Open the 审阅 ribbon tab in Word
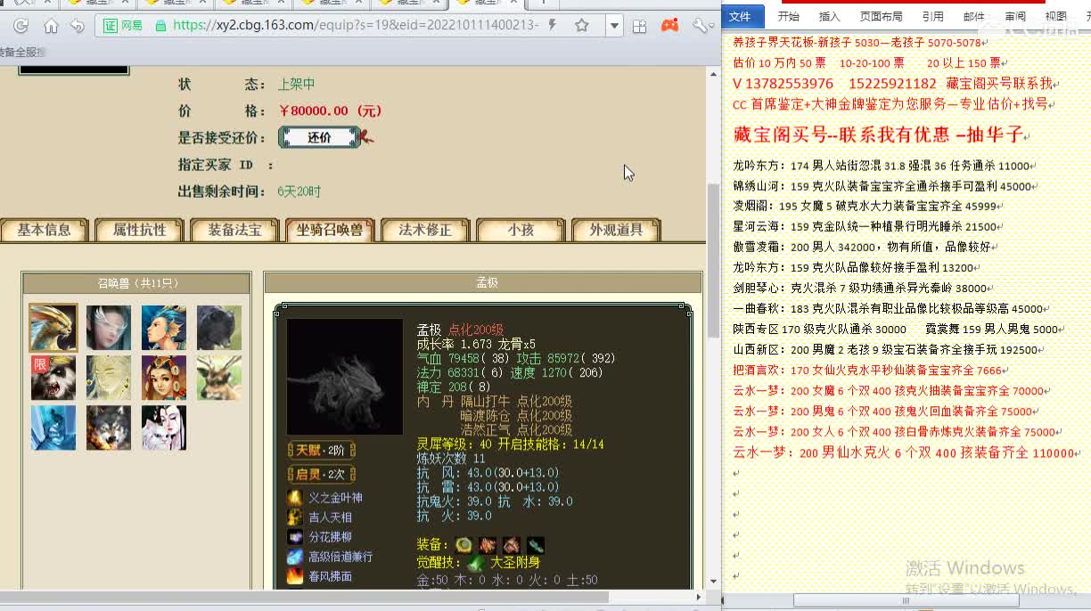 [1014, 16]
